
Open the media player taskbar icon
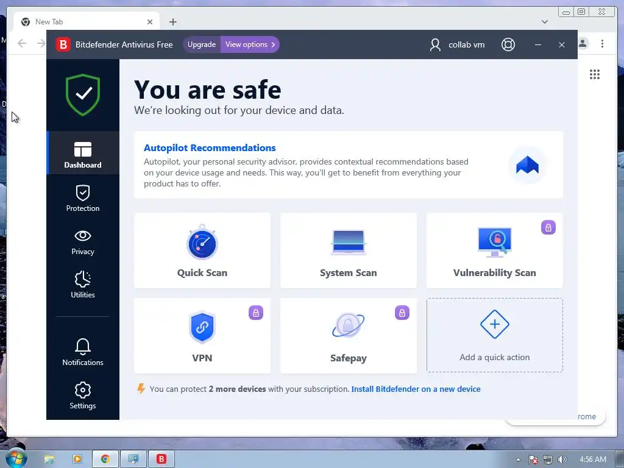(77, 459)
